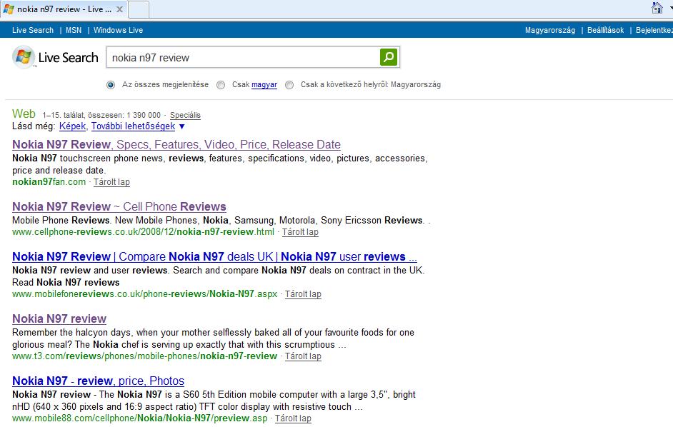This screenshot has height=427, width=673.
Task: Open the t3.com 'Nokia N97 review' result title
Action: click(x=59, y=319)
